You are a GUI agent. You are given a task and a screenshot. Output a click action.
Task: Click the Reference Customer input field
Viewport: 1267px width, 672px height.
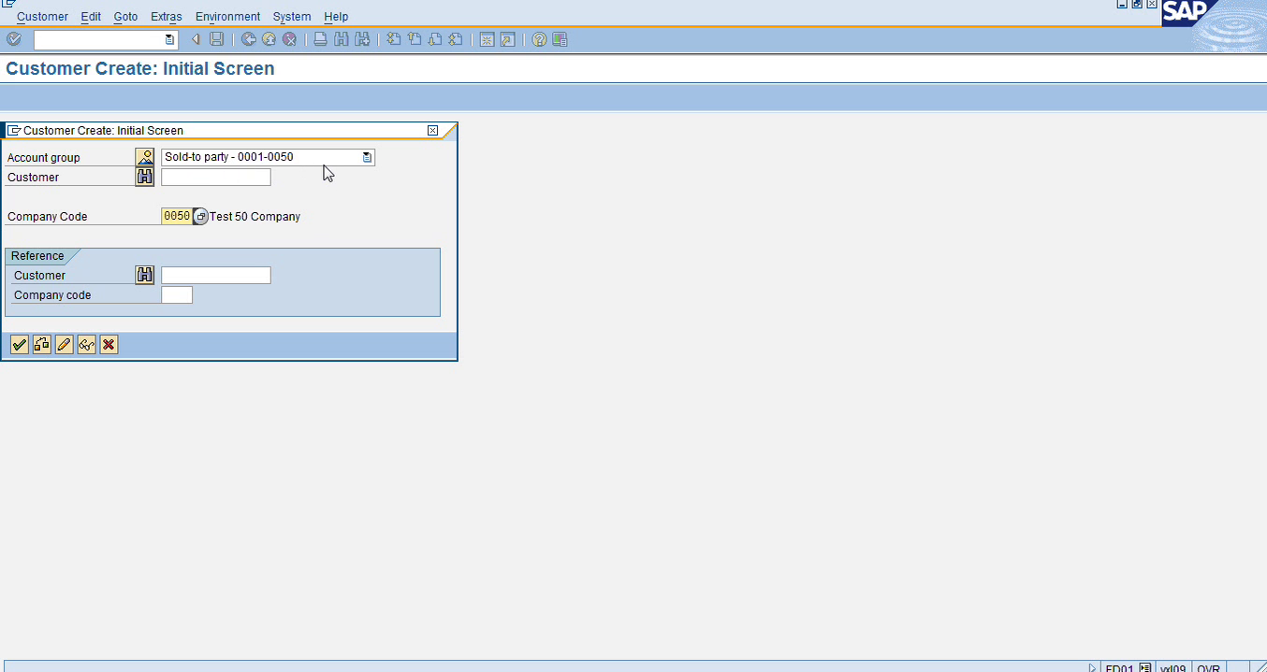click(216, 275)
